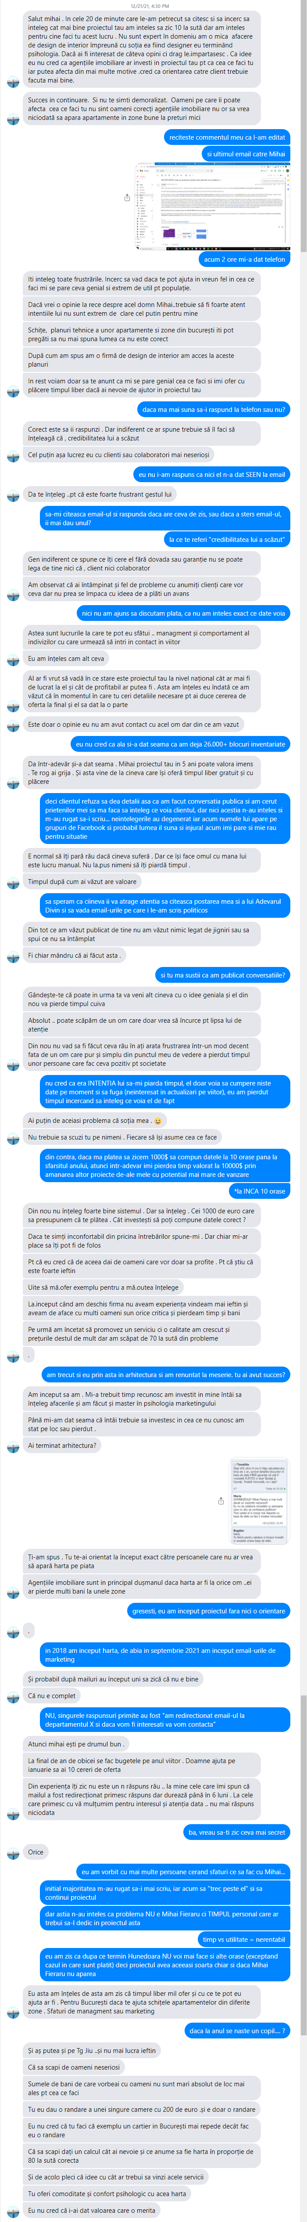Click avatar beside "Eu am înțeles cam alt ceva"
The image size is (307, 2222).
click(13, 660)
